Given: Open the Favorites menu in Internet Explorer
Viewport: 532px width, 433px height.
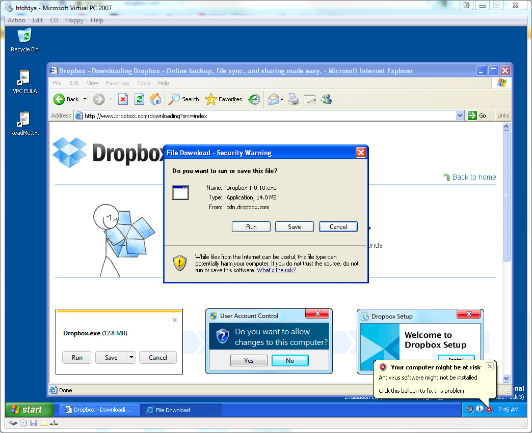Looking at the screenshot, I should (x=117, y=83).
